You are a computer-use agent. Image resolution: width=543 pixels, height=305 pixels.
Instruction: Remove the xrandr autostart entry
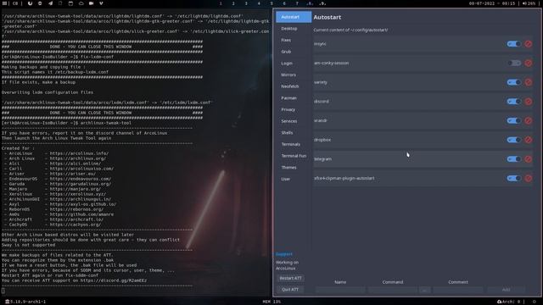[528, 120]
